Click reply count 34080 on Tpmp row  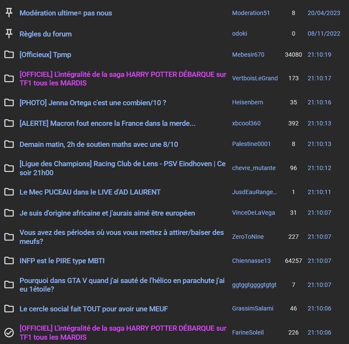click(x=293, y=55)
